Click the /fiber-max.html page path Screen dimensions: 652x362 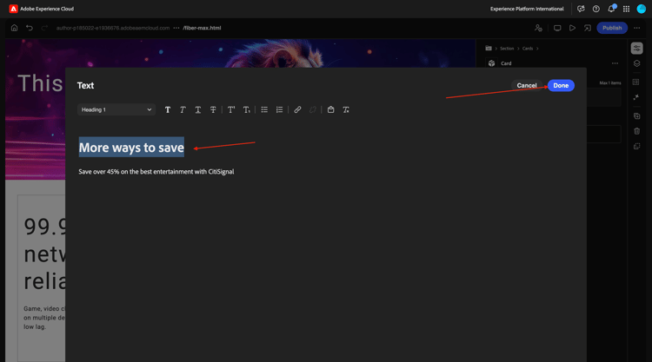point(202,28)
